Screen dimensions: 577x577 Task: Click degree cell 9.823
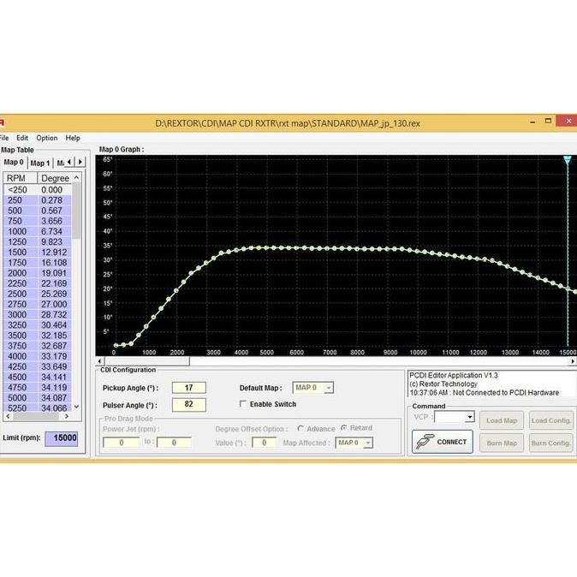pyautogui.click(x=55, y=241)
